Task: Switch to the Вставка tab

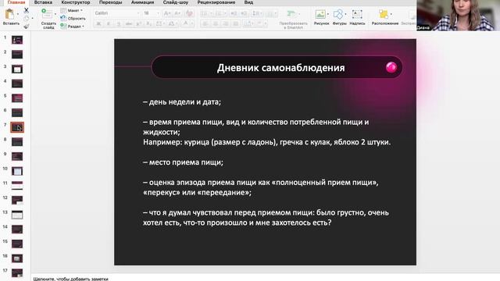Action: click(43, 2)
